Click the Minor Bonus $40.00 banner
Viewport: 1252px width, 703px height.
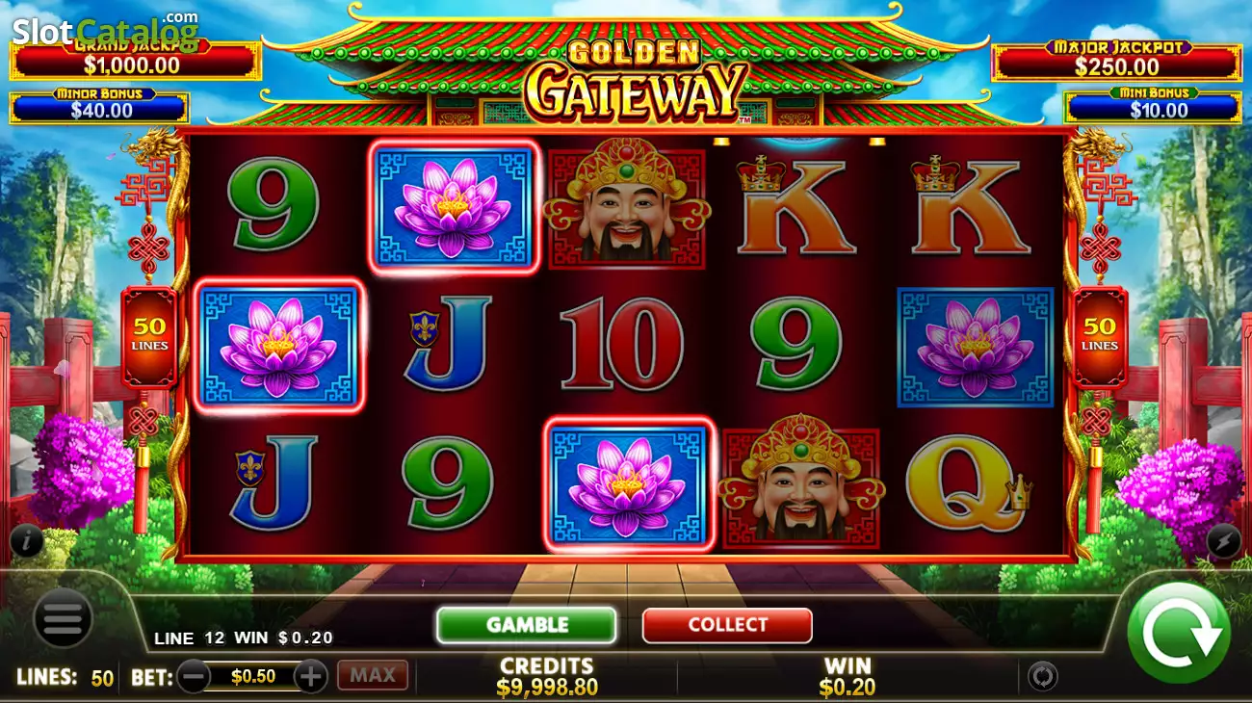click(x=99, y=106)
